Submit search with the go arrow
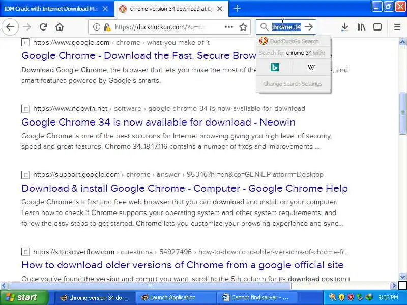The image size is (407, 305). pyautogui.click(x=309, y=27)
